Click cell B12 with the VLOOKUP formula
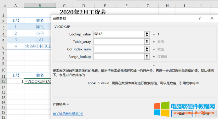This screenshot has height=119, width=218. tap(37, 81)
